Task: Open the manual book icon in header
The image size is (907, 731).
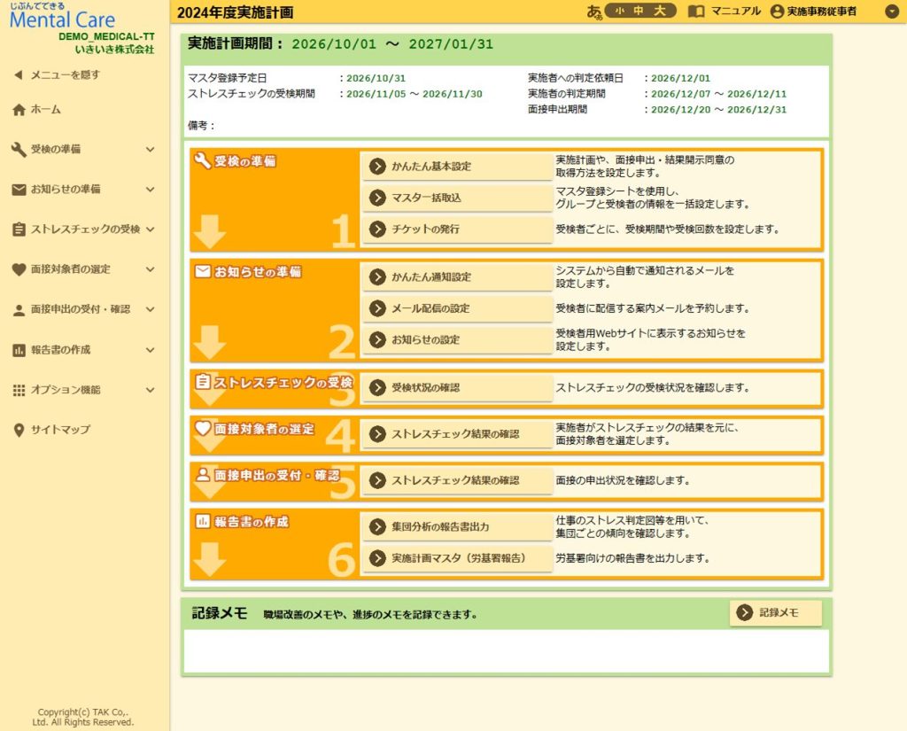Action: coord(696,11)
